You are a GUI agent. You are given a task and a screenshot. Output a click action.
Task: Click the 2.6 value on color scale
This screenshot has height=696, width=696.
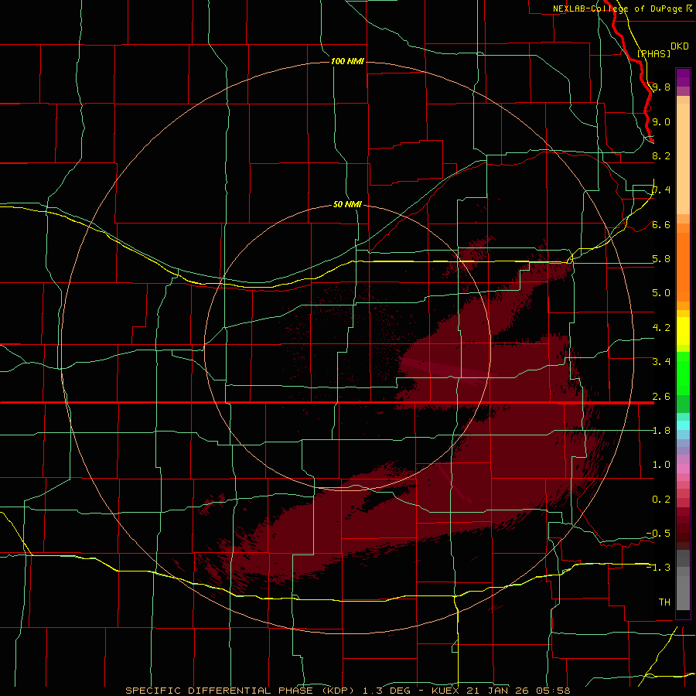click(x=661, y=397)
